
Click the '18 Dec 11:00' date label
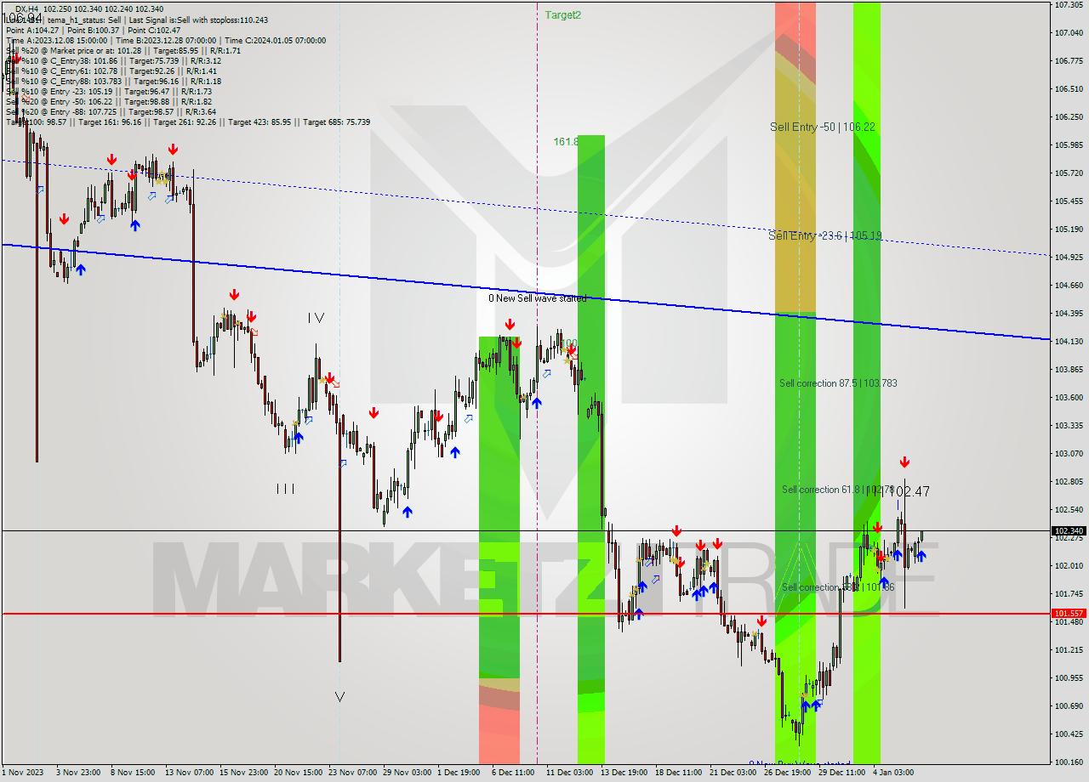[x=678, y=773]
